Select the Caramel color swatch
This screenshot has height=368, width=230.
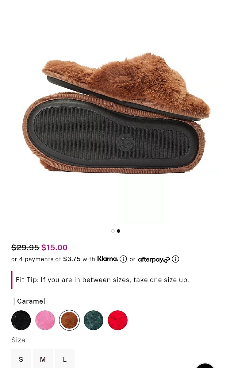[69, 320]
